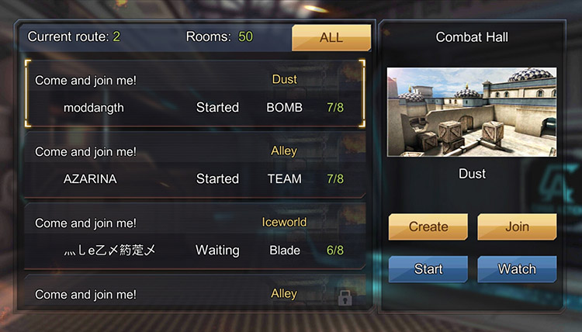Image resolution: width=582 pixels, height=332 pixels.
Task: Select the Iceworld Blade waiting room
Action: point(195,236)
